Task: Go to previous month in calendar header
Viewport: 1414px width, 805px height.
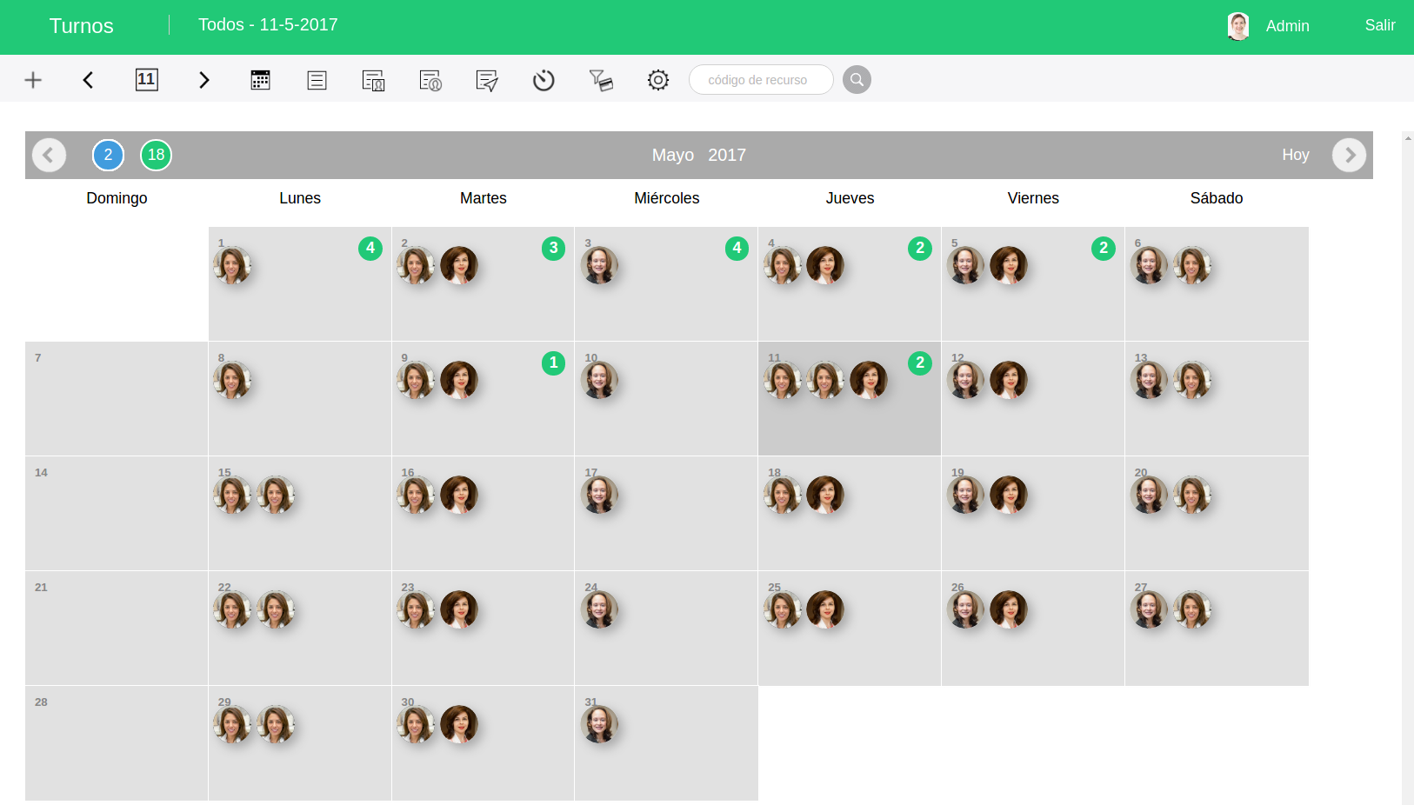Action: coord(49,156)
